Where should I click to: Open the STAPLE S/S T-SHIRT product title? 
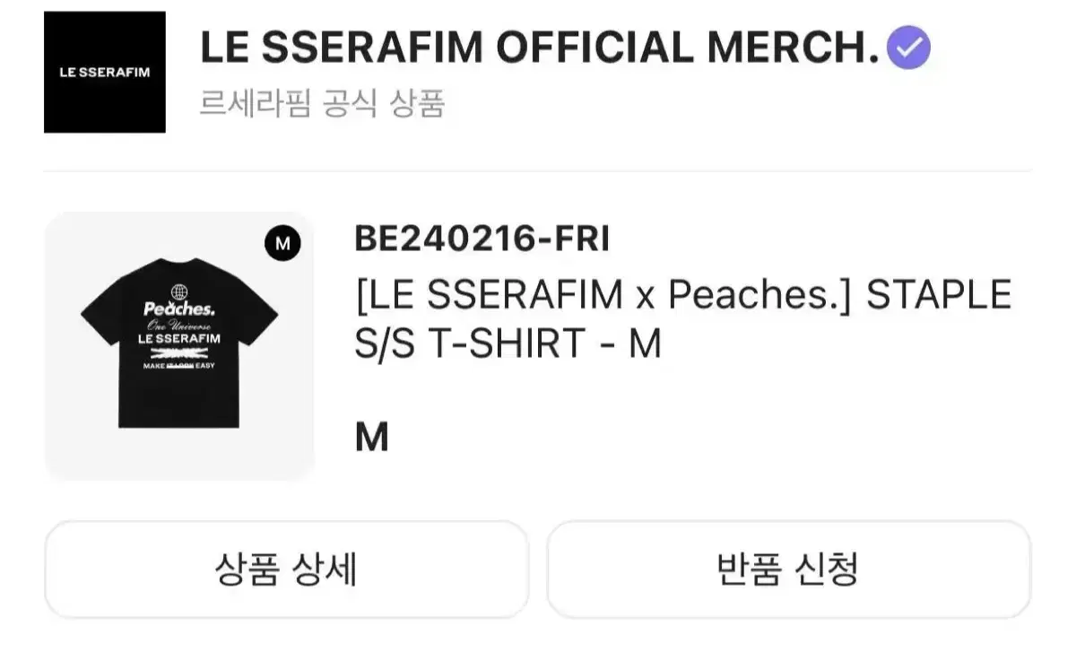[683, 318]
